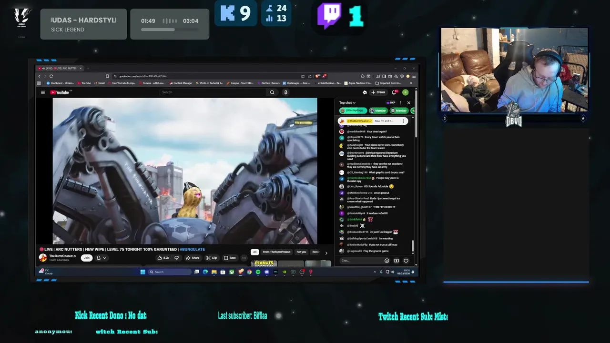Open more video actions ellipsis

244,258
